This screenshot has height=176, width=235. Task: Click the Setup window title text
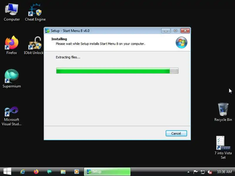click(70, 31)
